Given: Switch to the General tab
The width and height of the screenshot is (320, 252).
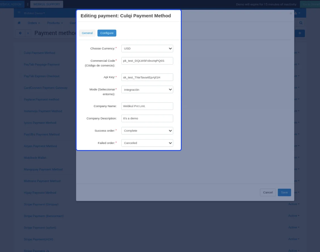Looking at the screenshot, I should click(x=87, y=33).
